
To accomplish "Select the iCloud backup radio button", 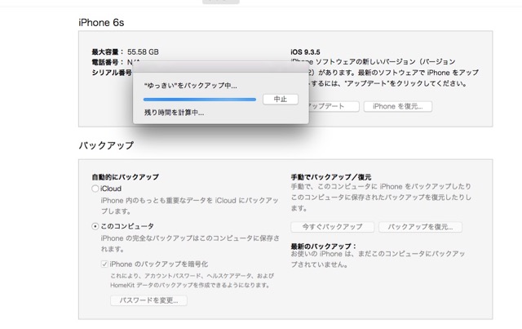I will click(95, 189).
